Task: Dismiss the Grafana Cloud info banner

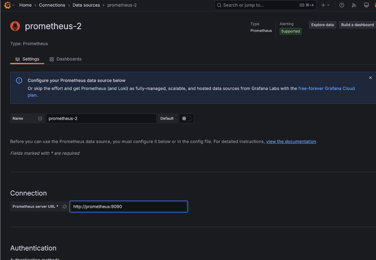Action: click(x=370, y=78)
